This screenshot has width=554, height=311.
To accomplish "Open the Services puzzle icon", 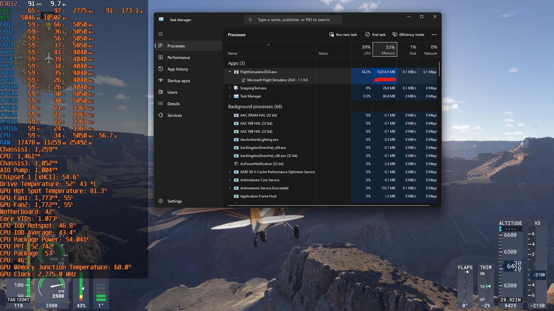I will coord(161,115).
